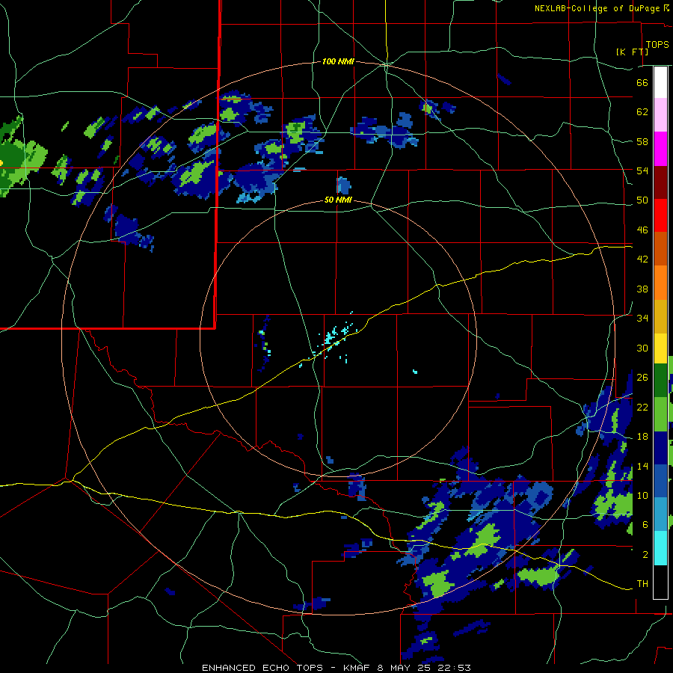This screenshot has height=673, width=673.
Task: Select the 38 legend value
Action: pos(642,289)
